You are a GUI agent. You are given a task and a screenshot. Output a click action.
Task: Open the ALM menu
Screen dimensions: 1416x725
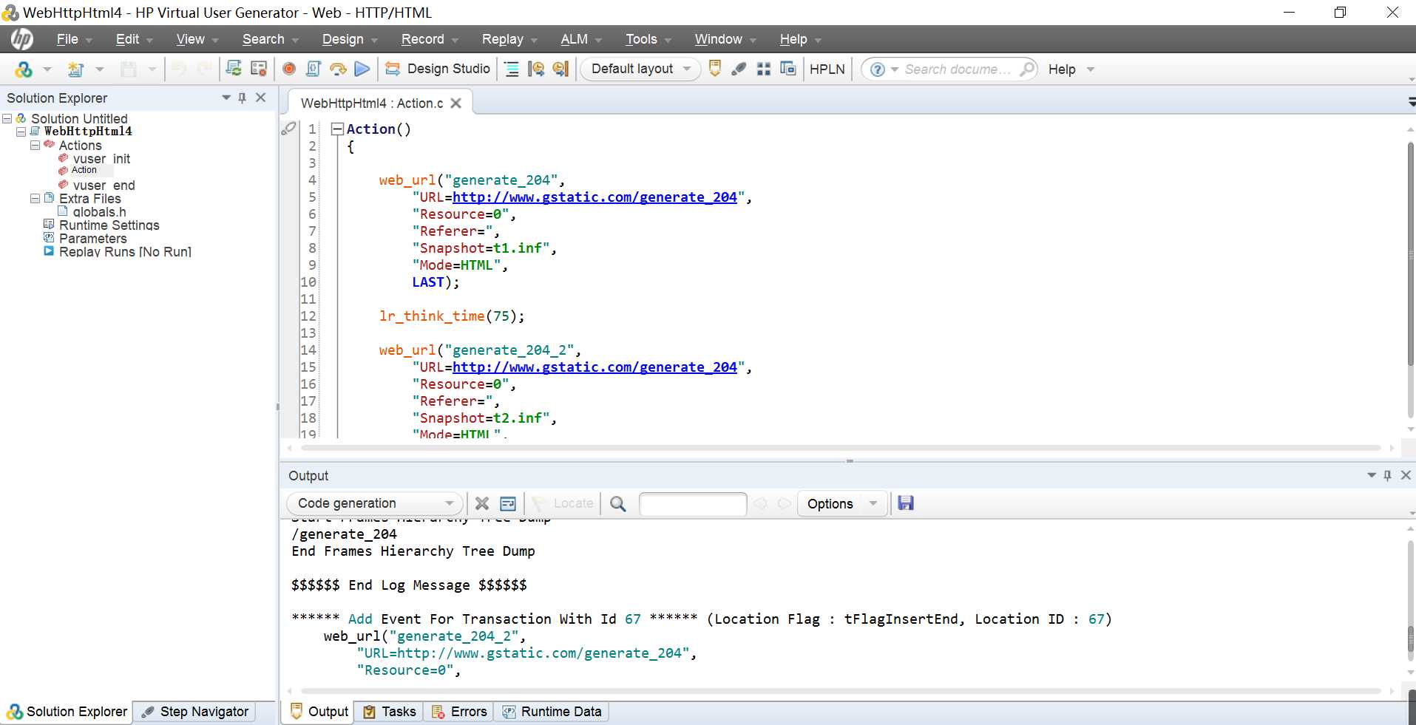tap(580, 39)
